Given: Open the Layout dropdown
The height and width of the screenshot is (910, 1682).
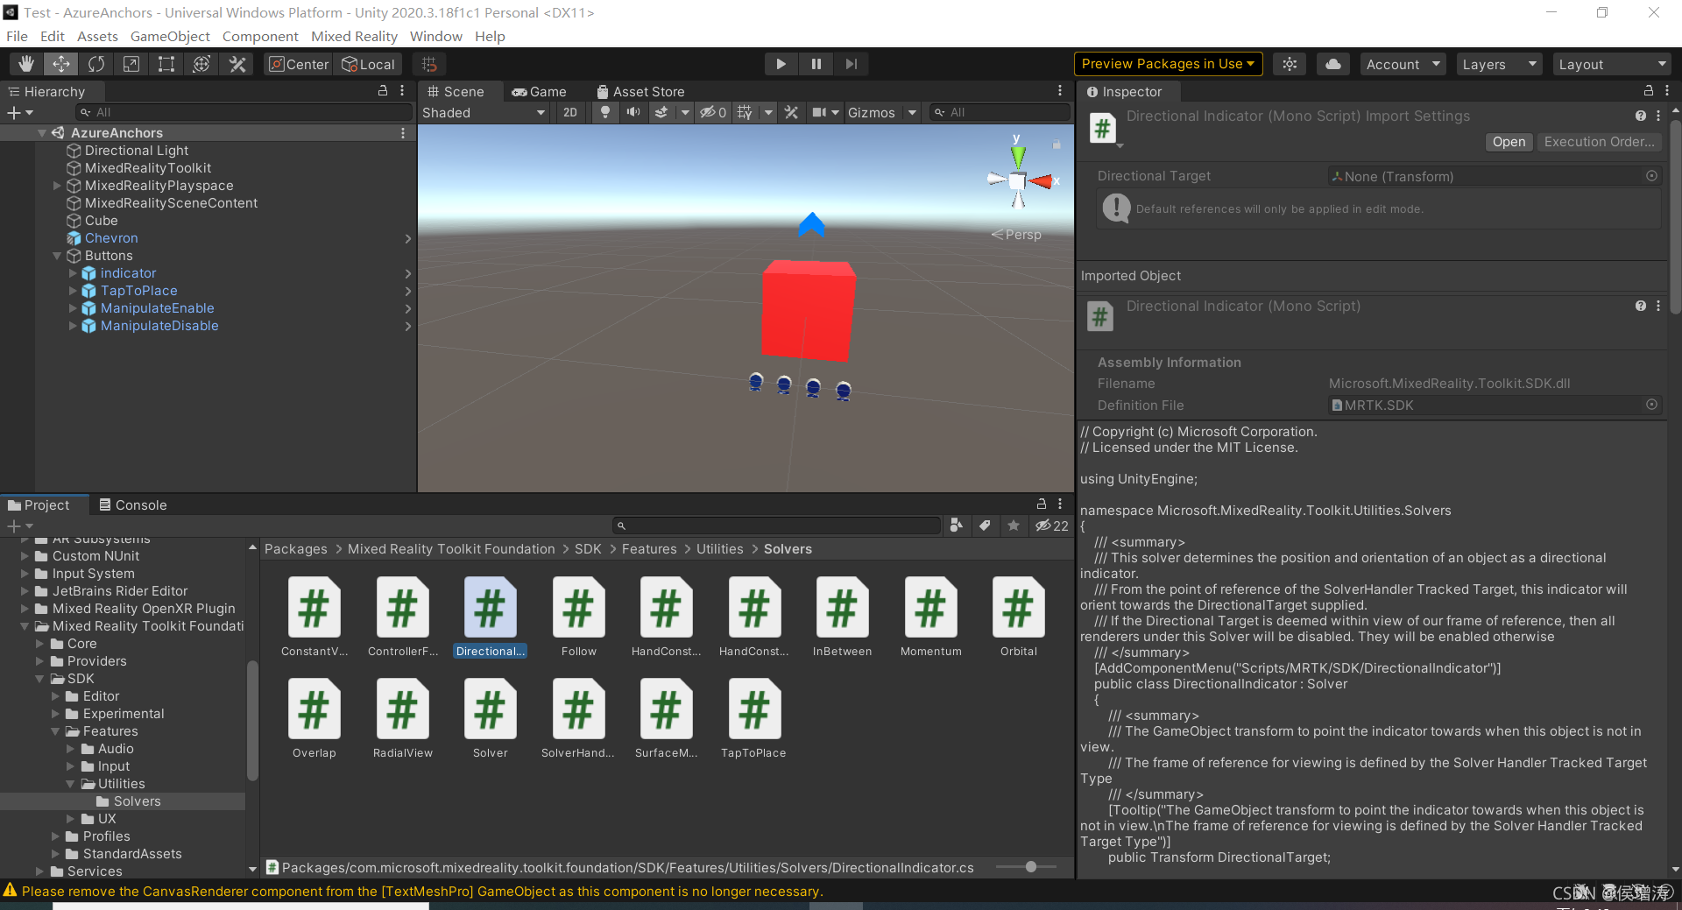Looking at the screenshot, I should pyautogui.click(x=1612, y=64).
